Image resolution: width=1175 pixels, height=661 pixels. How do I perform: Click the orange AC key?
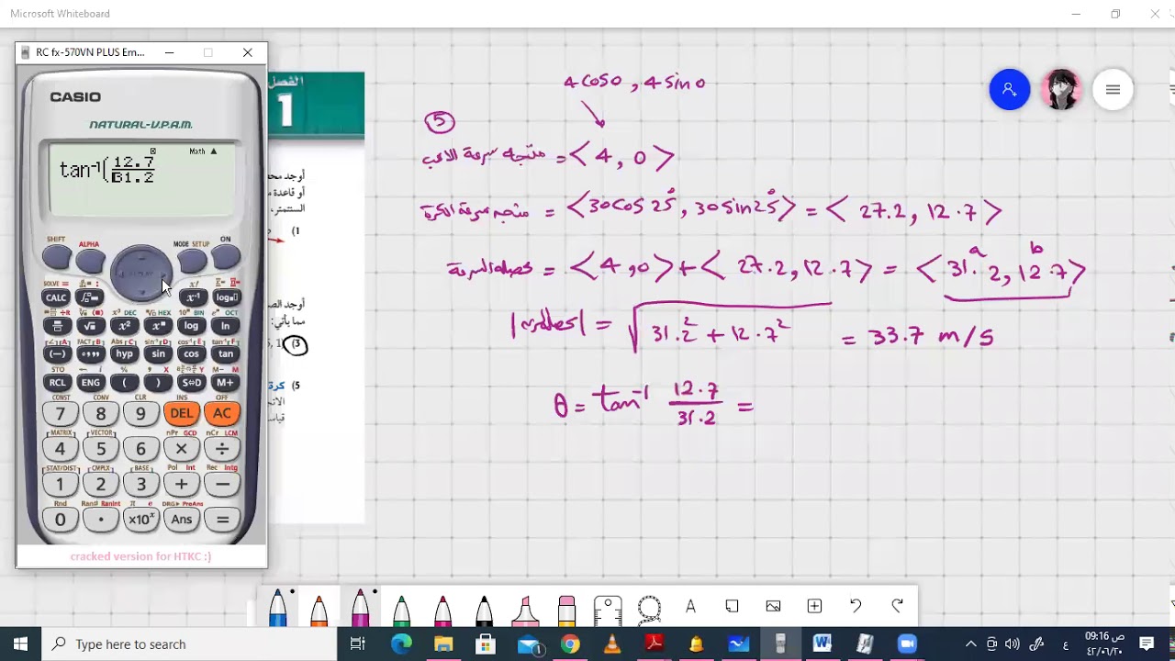(222, 413)
